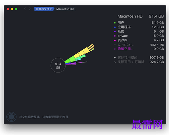Minimize window with yellow button
This screenshot has width=169, height=135.
(12, 9)
